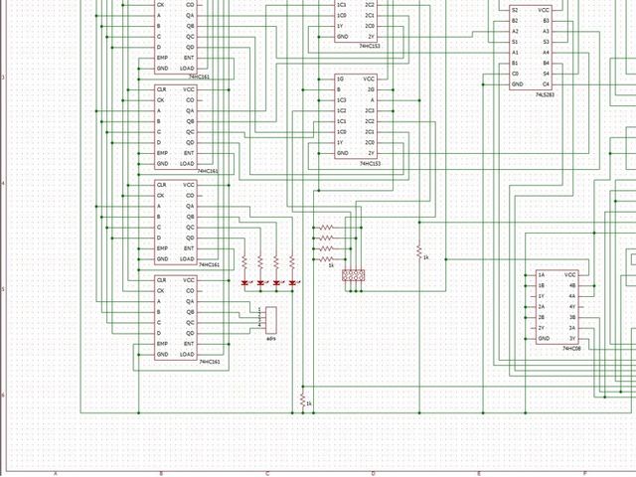Click the 2Y pin of the lower 74HC153
636x477 pixels.
point(371,153)
